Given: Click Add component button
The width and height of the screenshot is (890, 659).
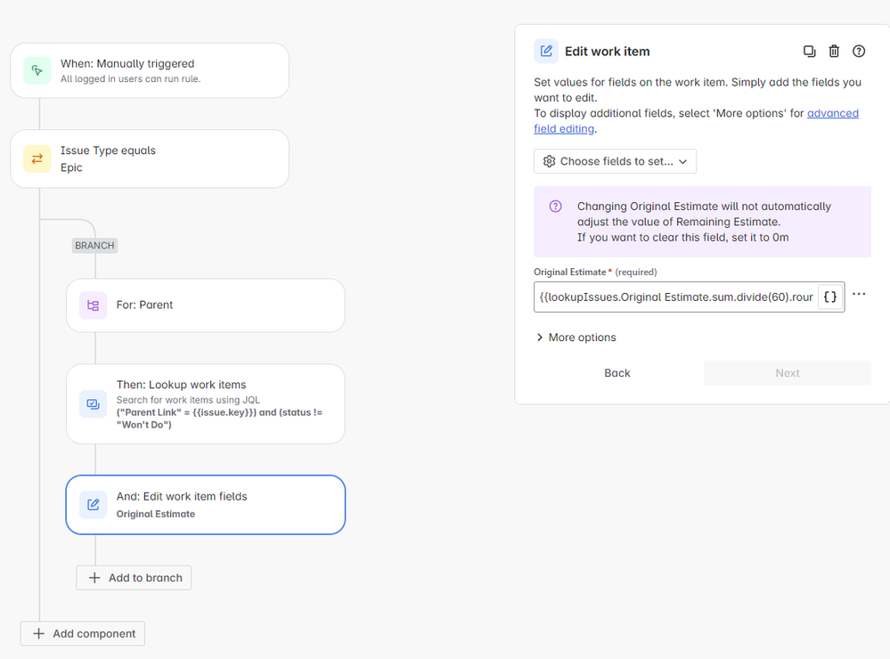Looking at the screenshot, I should pyautogui.click(x=83, y=633).
